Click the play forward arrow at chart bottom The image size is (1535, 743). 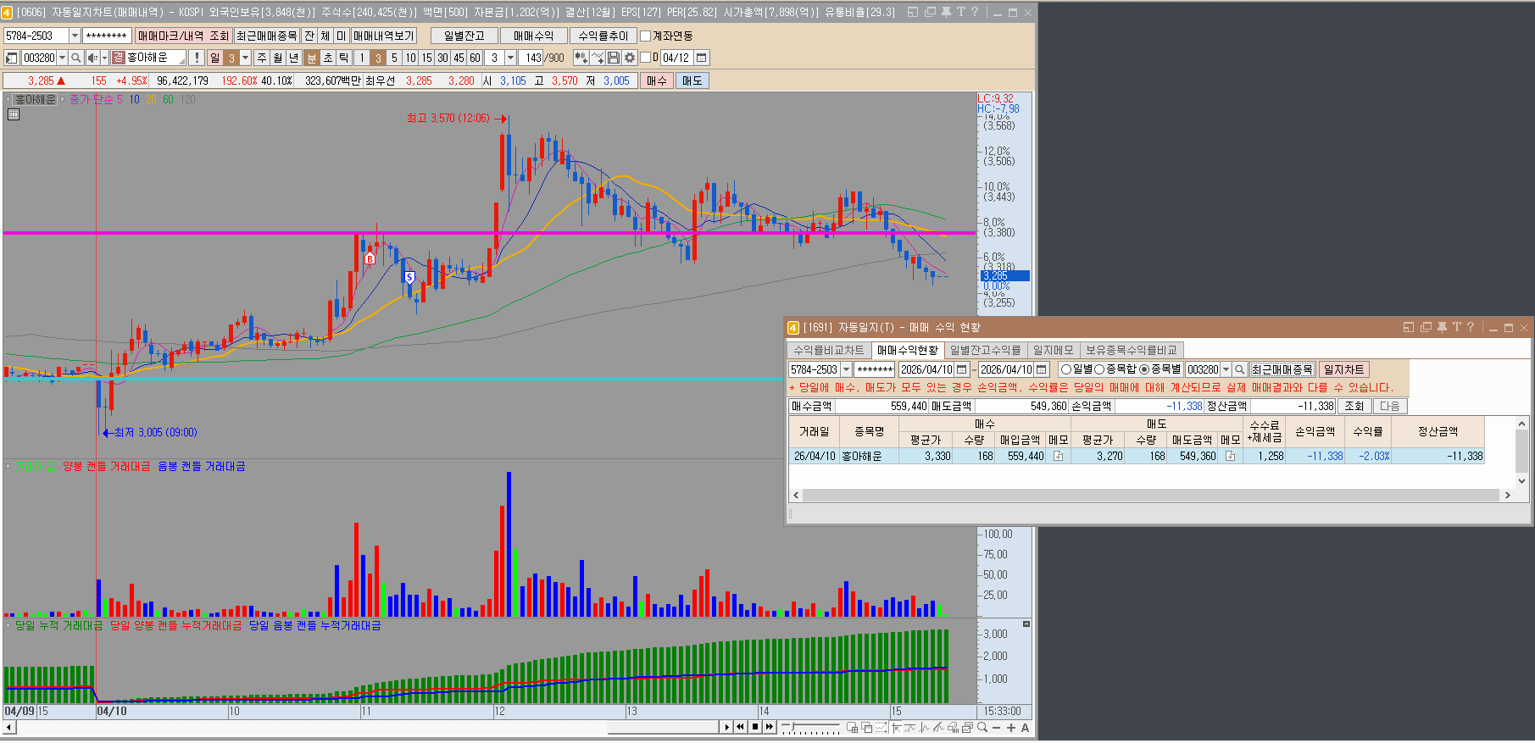pyautogui.click(x=726, y=727)
